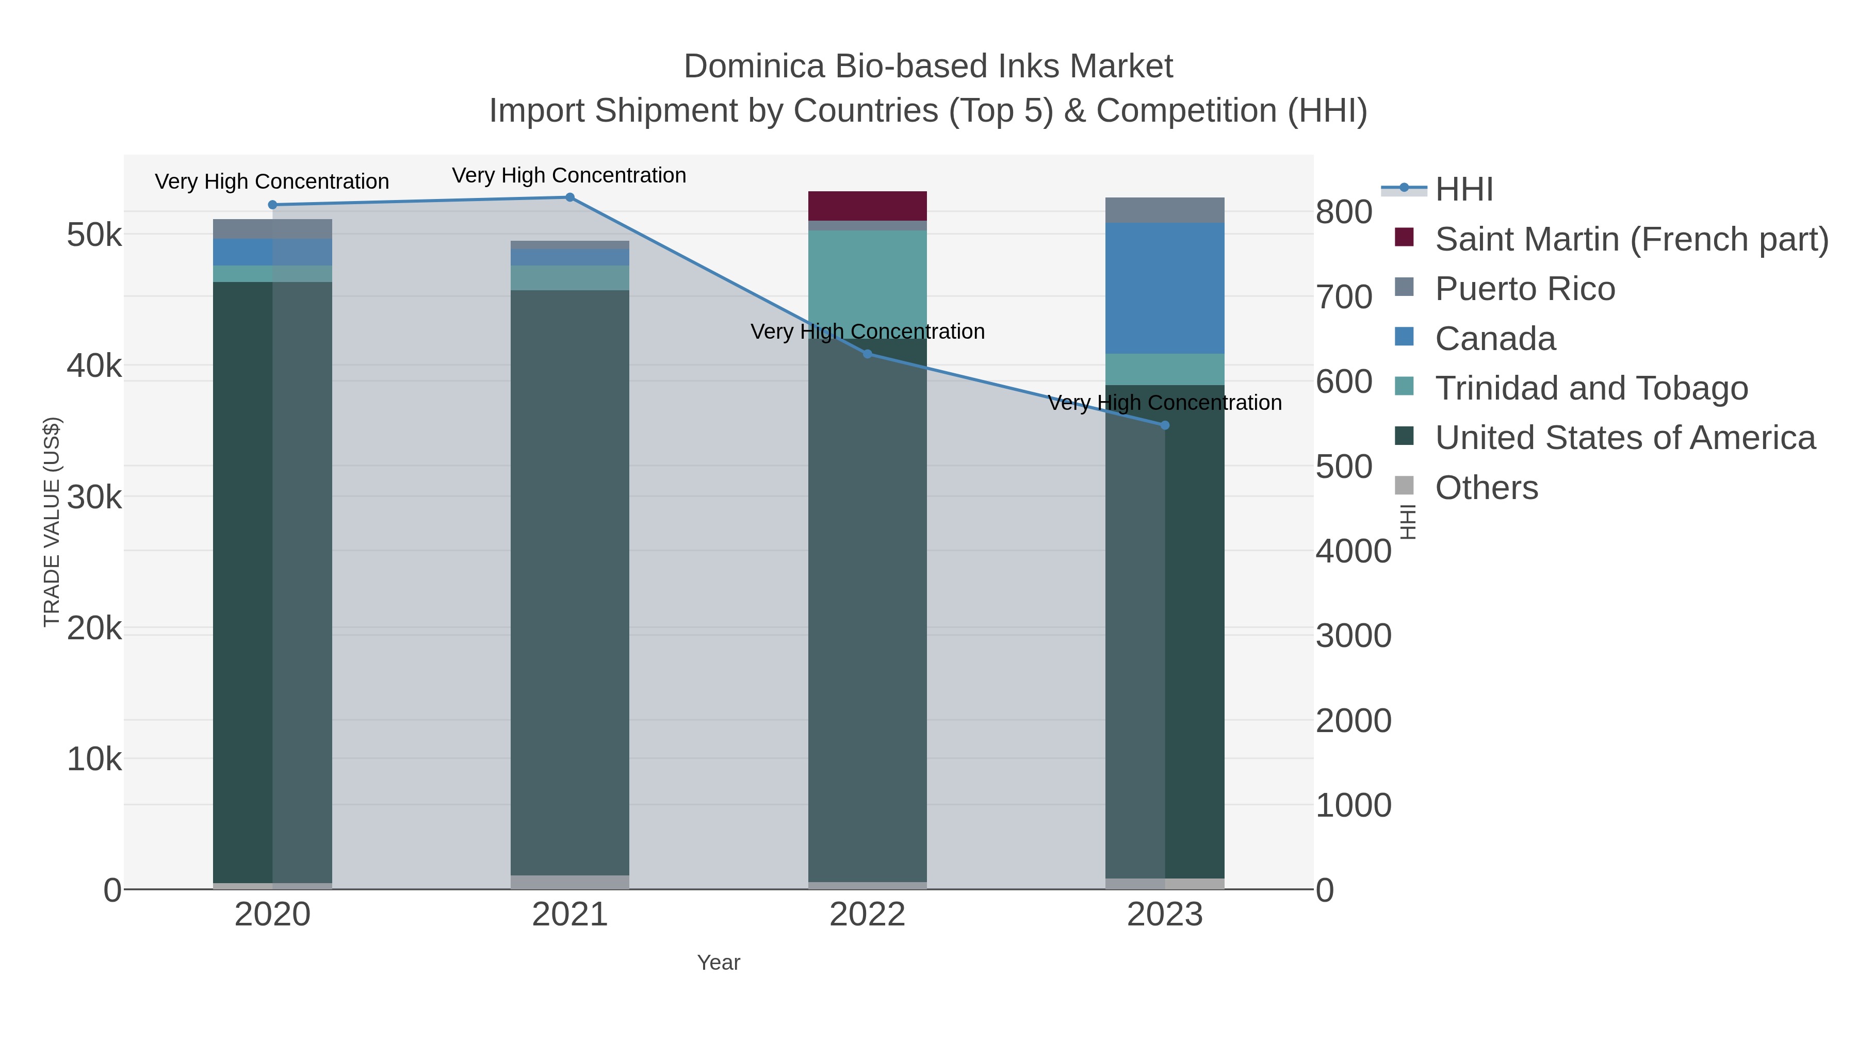
Task: Click the Year axis title
Action: tap(719, 963)
